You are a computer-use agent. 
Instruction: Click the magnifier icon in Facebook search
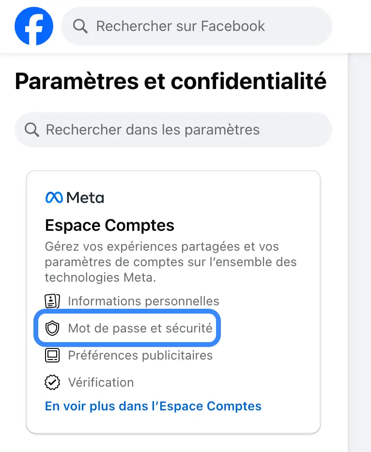point(80,26)
